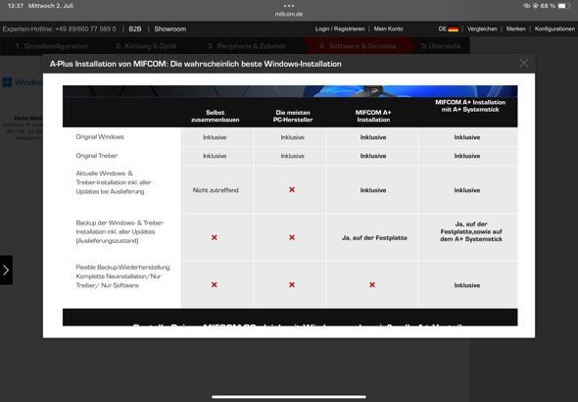Click 'MIFCOM A+ Installation mit A+ Systemstick' header
Image resolution: width=578 pixels, height=402 pixels.
(470, 106)
